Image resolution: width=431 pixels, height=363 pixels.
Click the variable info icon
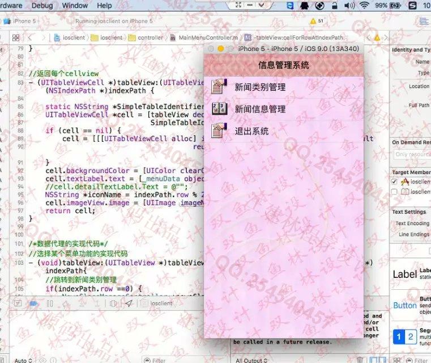[53, 360]
